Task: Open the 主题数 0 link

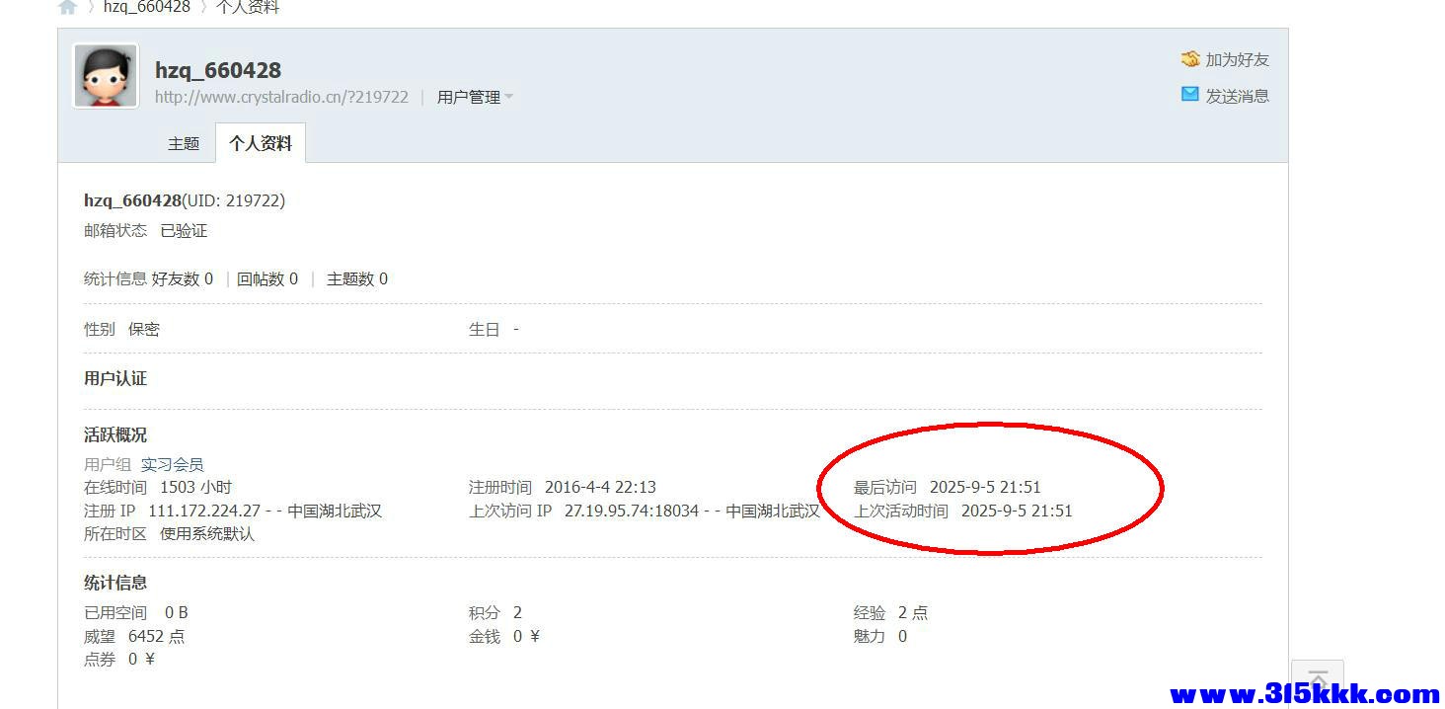Action: pyautogui.click(x=357, y=278)
